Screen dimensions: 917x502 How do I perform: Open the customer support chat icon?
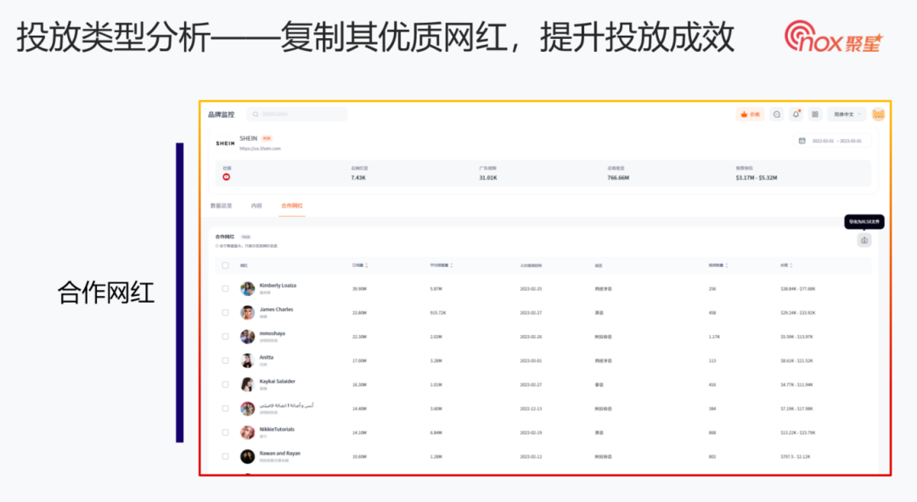[777, 114]
